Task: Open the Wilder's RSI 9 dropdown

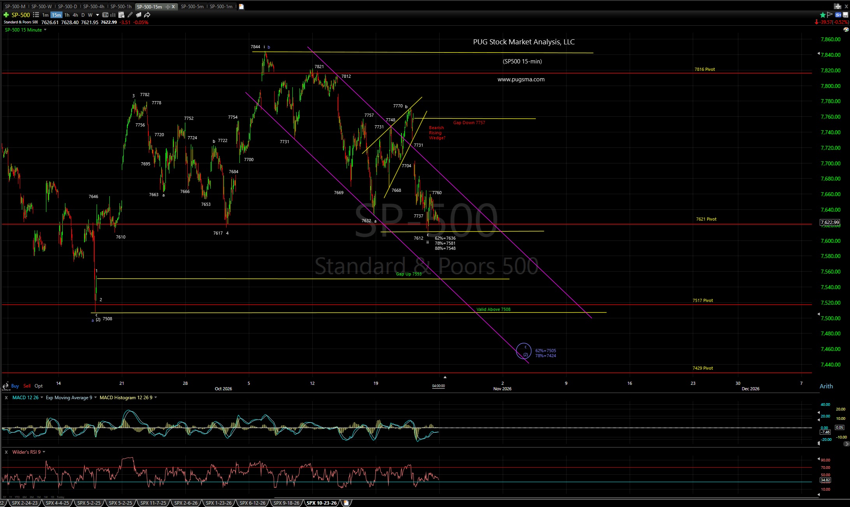Action: pyautogui.click(x=44, y=452)
